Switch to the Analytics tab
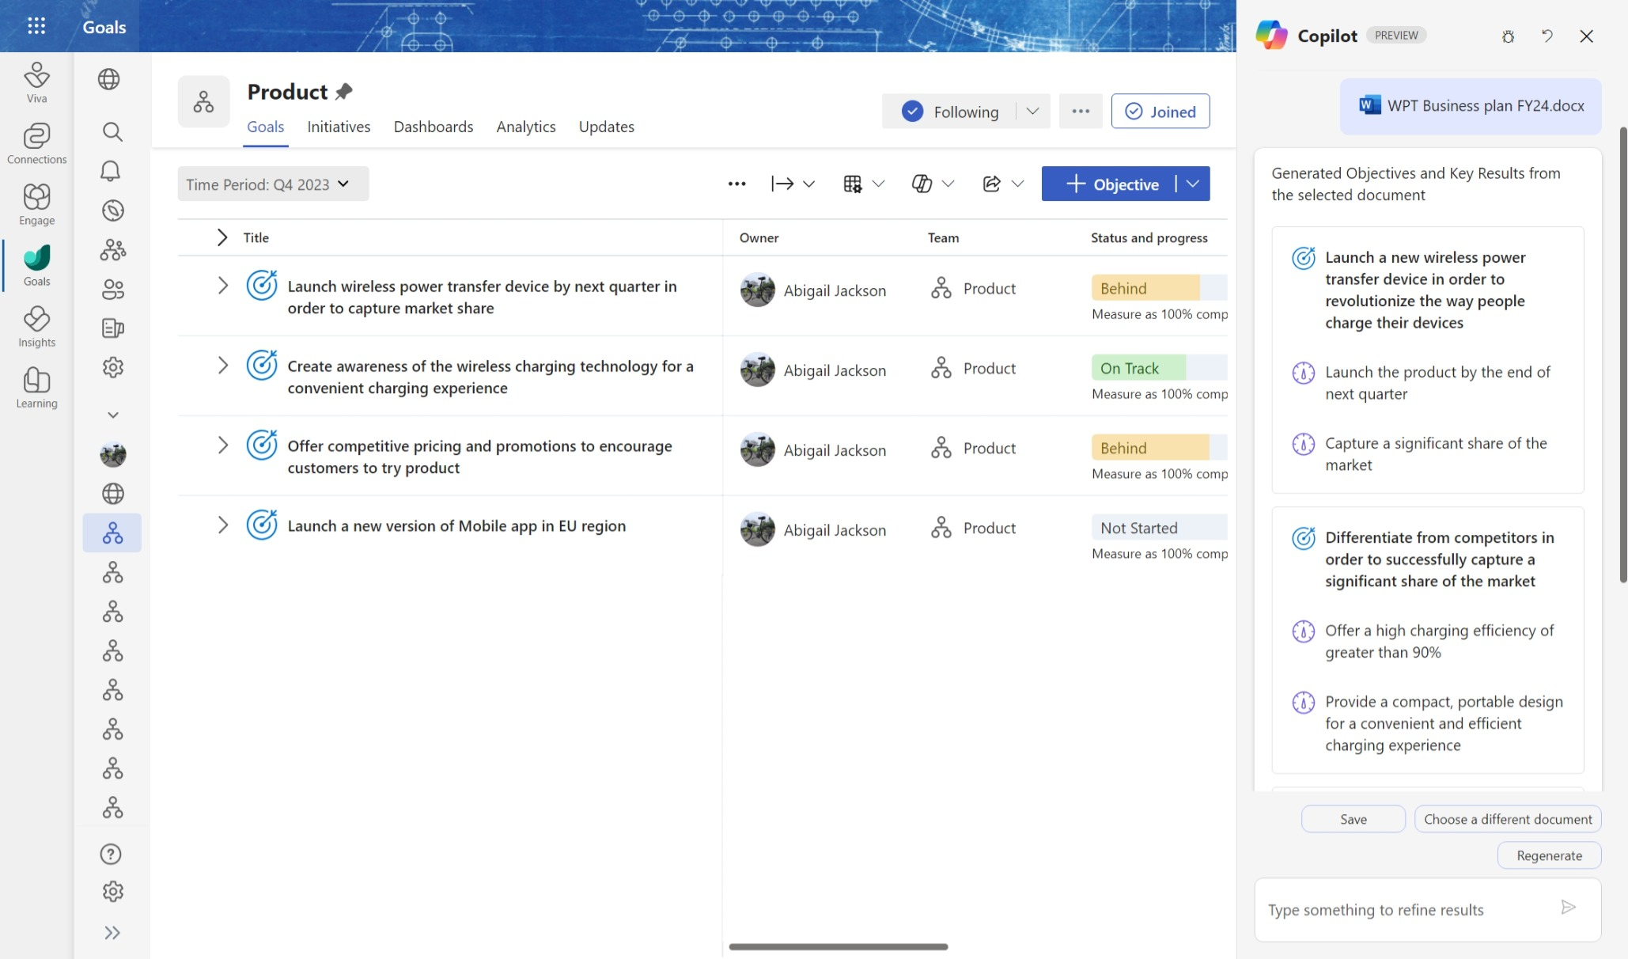This screenshot has width=1628, height=959. (526, 127)
